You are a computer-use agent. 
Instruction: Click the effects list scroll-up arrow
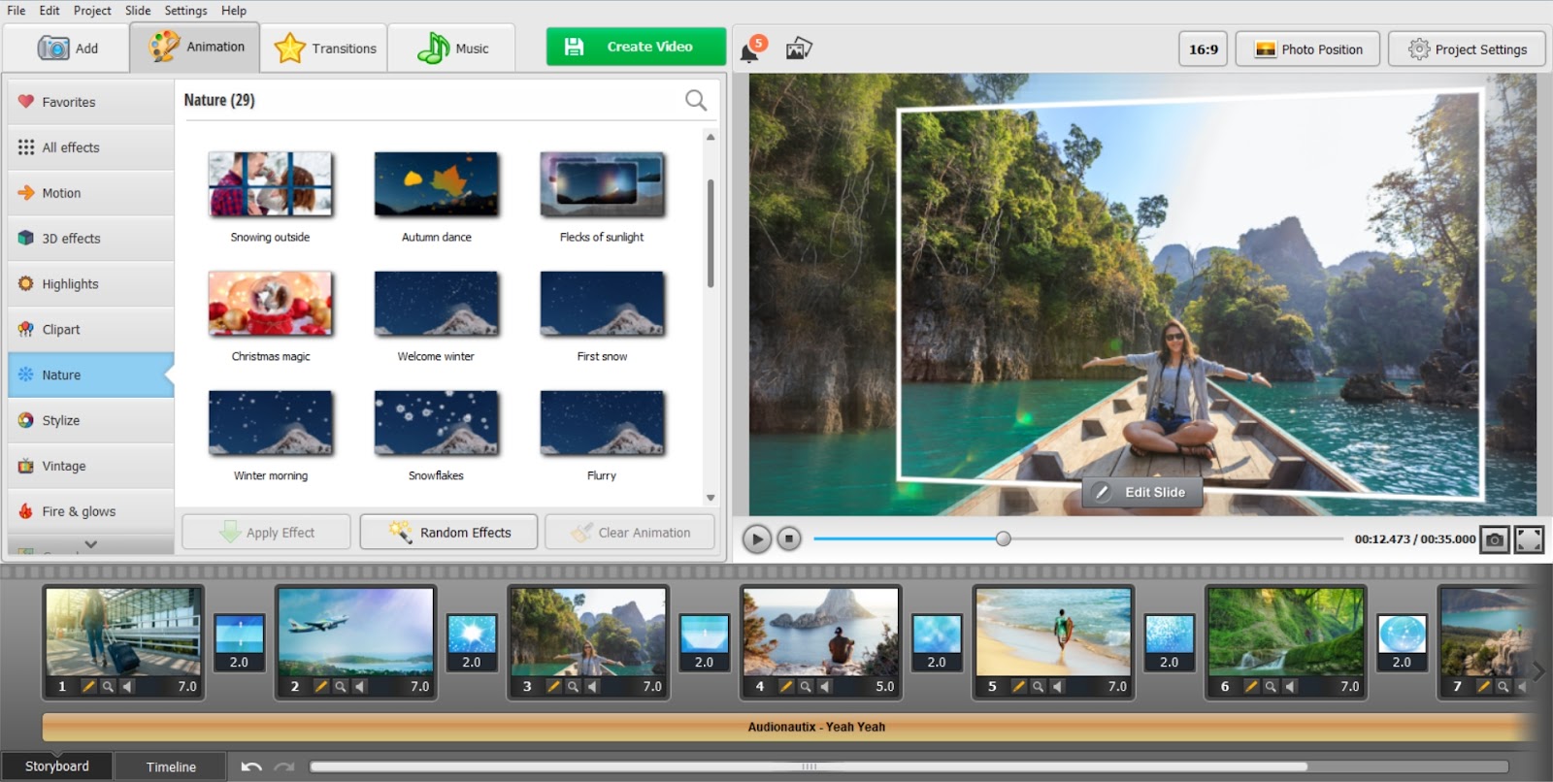(x=710, y=137)
